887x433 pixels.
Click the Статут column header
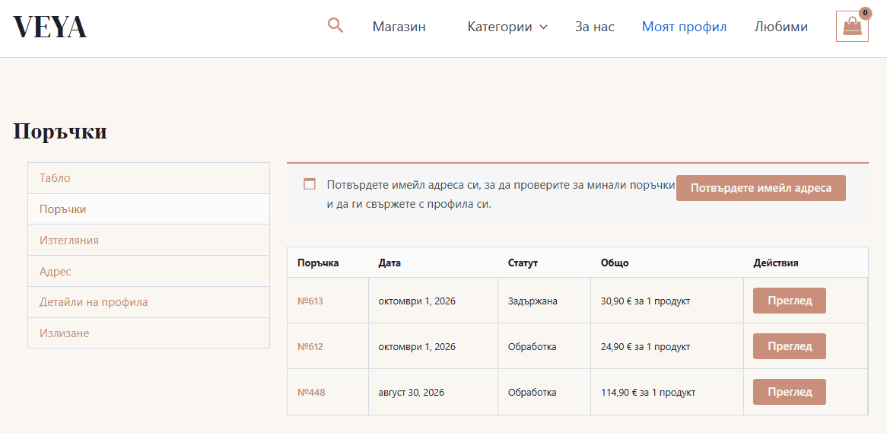(523, 263)
